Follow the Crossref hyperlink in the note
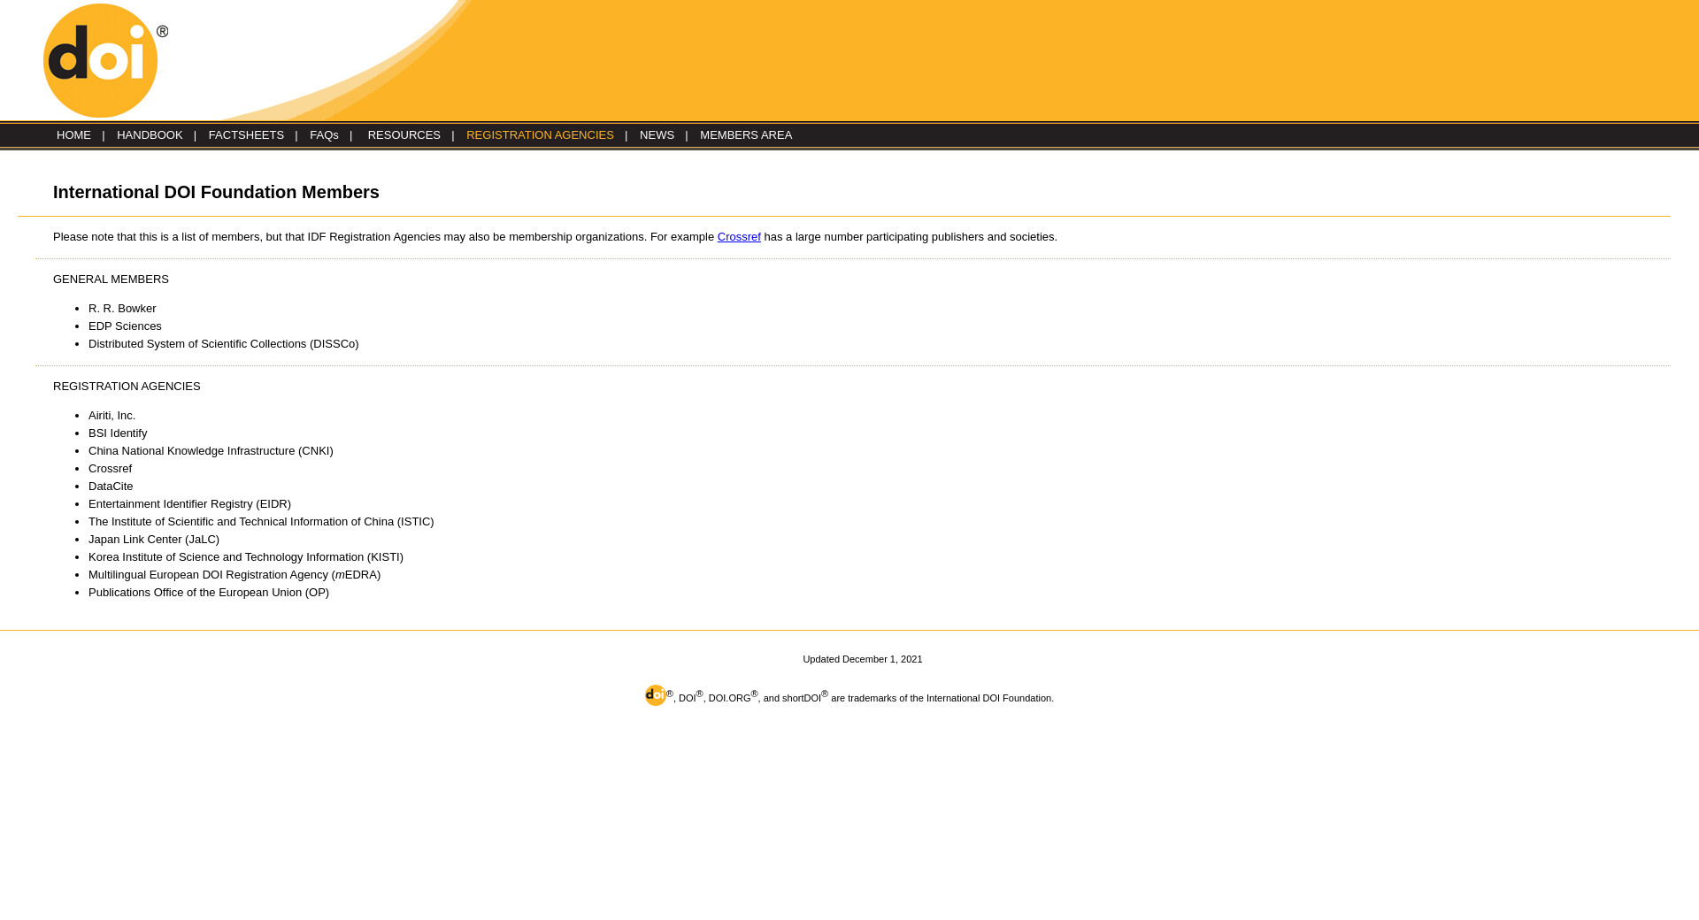The image size is (1699, 920). (739, 237)
